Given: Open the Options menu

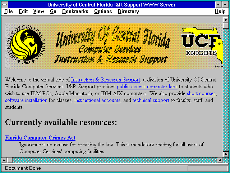Looking at the screenshot, I should coord(103,12).
